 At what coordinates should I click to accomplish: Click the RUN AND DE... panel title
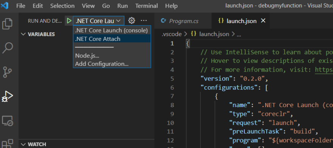(45, 21)
